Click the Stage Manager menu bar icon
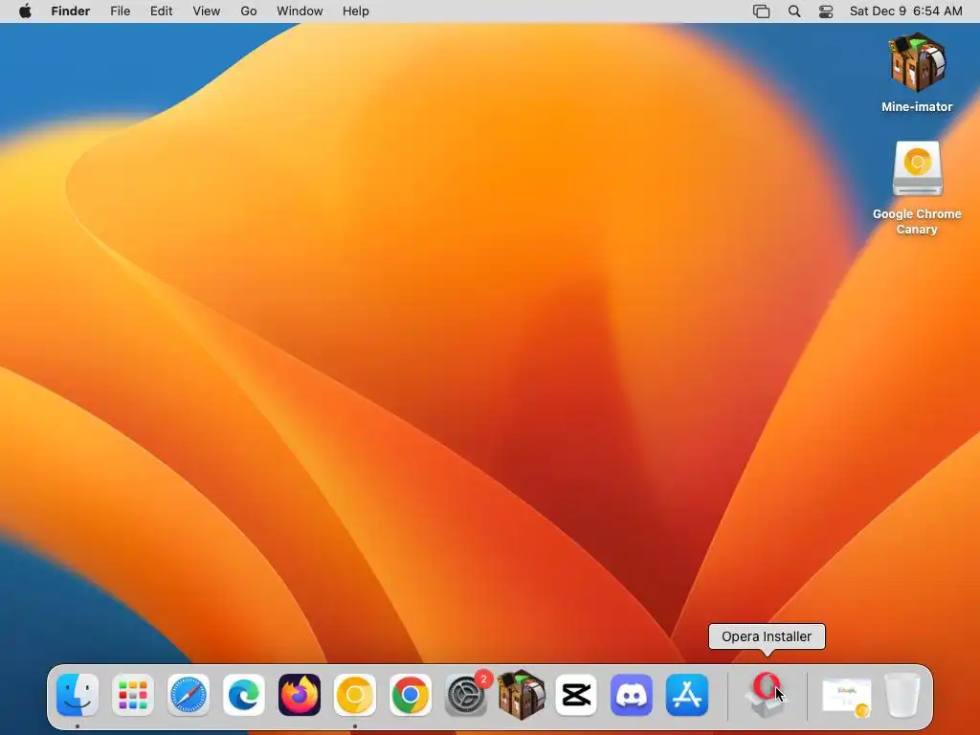The height and width of the screenshot is (735, 980). coord(761,11)
